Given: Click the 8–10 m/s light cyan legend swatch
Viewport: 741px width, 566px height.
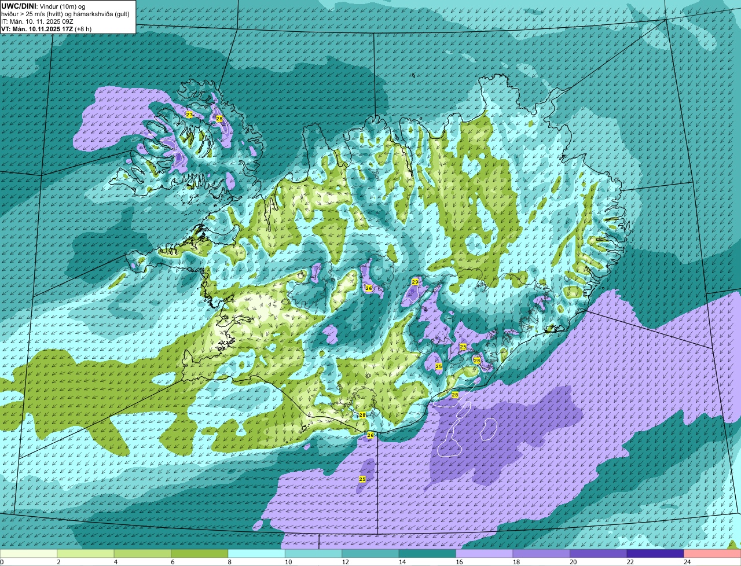Looking at the screenshot, I should pyautogui.click(x=256, y=553).
